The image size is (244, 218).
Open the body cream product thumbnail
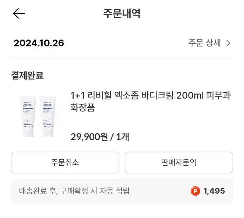(x=38, y=116)
